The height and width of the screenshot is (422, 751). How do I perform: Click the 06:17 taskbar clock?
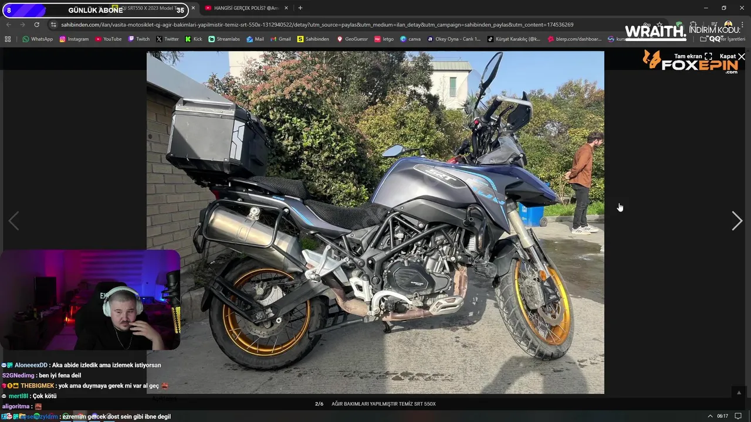(722, 416)
